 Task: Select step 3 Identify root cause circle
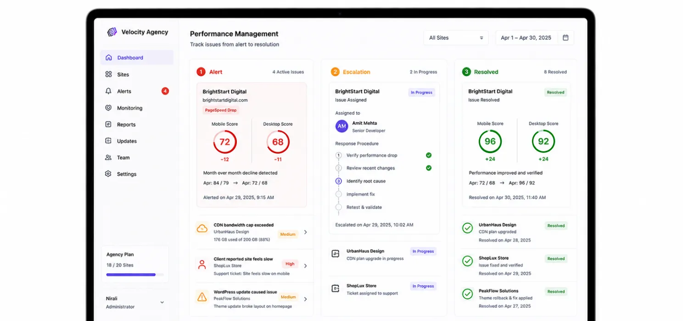pos(339,181)
